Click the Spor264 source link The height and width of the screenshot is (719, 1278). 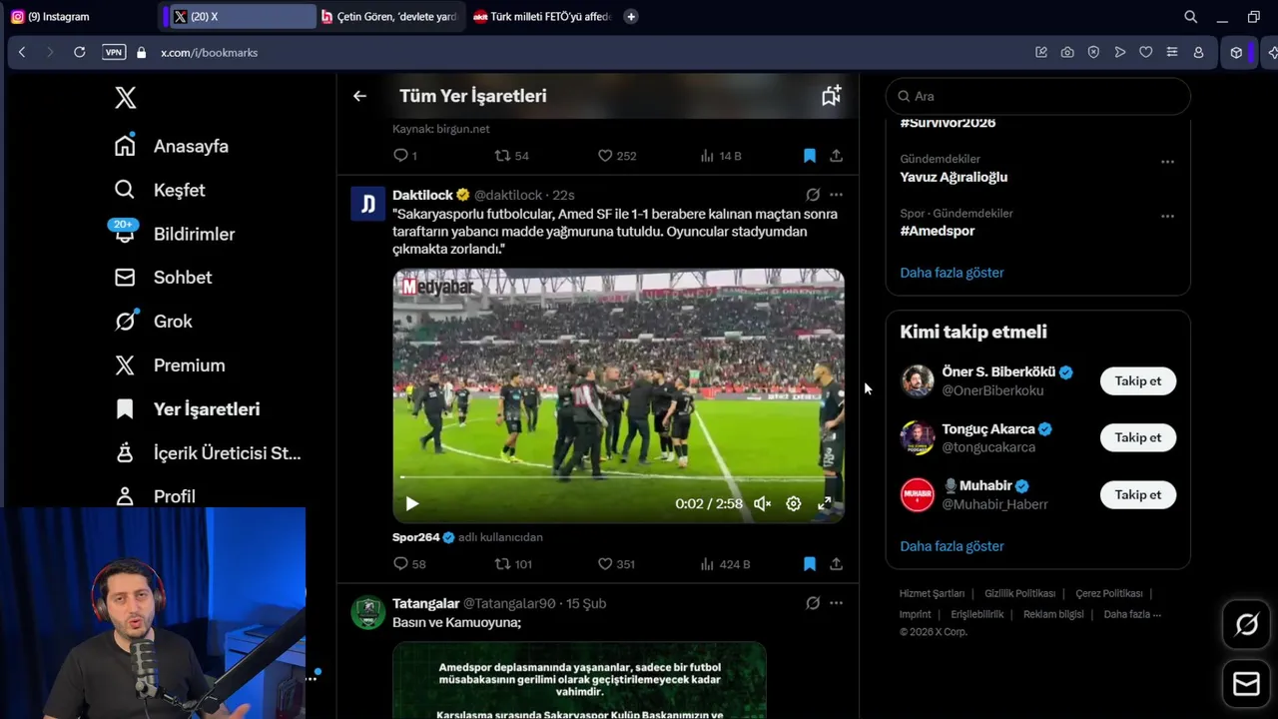click(416, 537)
